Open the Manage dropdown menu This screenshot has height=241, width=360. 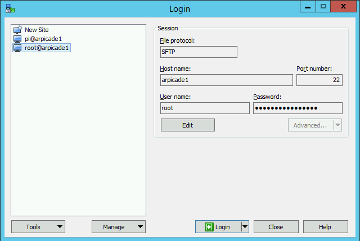(119, 227)
